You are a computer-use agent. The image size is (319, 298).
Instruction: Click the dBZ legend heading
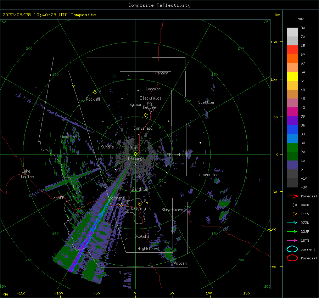[301, 19]
